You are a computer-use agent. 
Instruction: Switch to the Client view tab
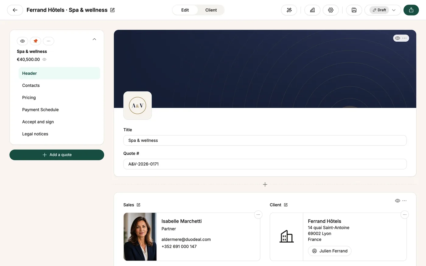coord(211,10)
